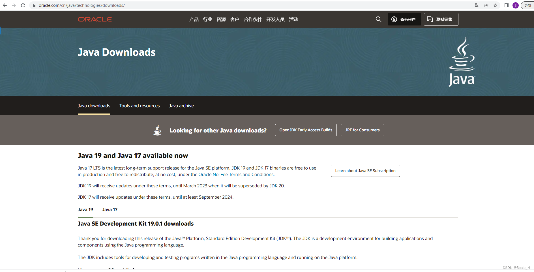Switch to the Java 17 tab
534x272 pixels.
click(x=110, y=210)
